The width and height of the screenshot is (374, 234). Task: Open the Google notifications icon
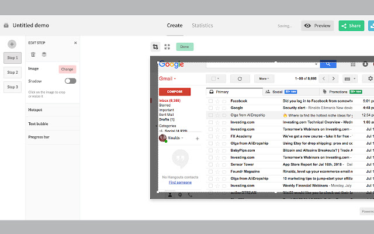(x=365, y=64)
